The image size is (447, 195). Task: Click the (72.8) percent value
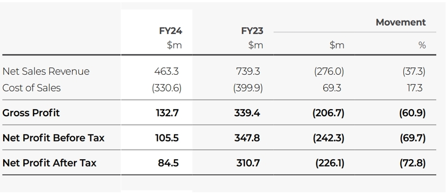click(413, 163)
